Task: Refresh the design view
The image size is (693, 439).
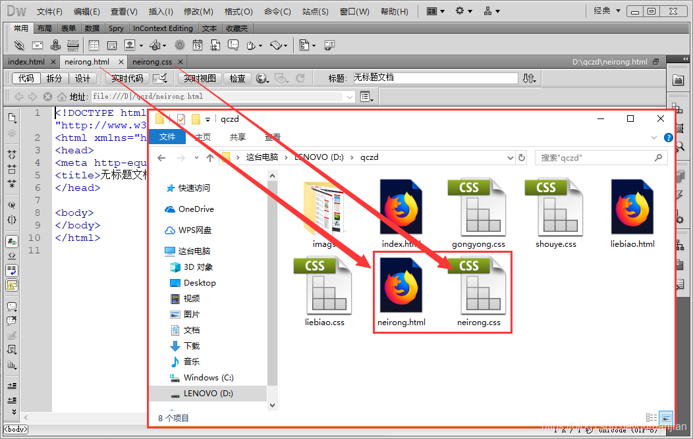Action: (300, 78)
